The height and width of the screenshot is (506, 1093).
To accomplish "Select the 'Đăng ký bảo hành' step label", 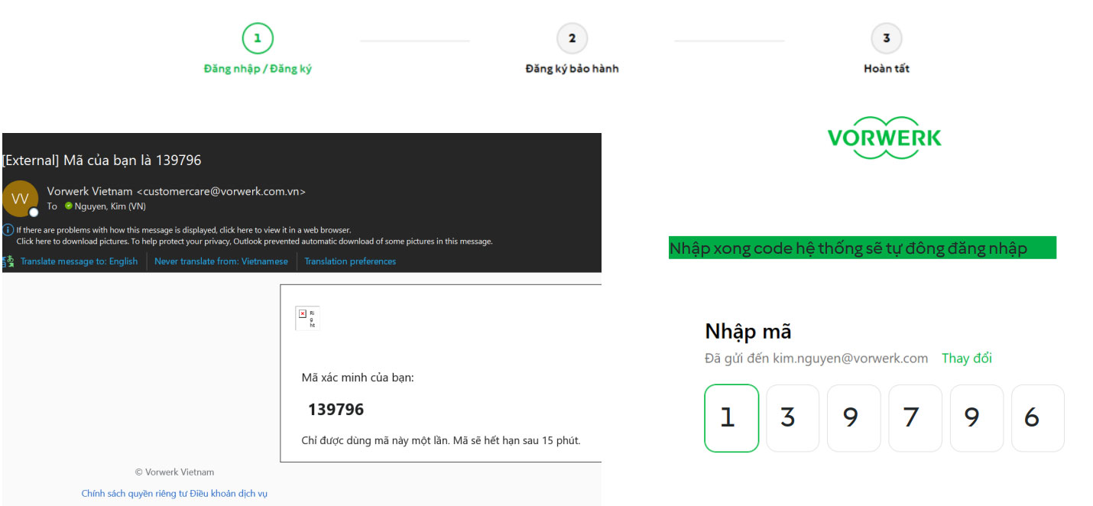I will tap(572, 69).
